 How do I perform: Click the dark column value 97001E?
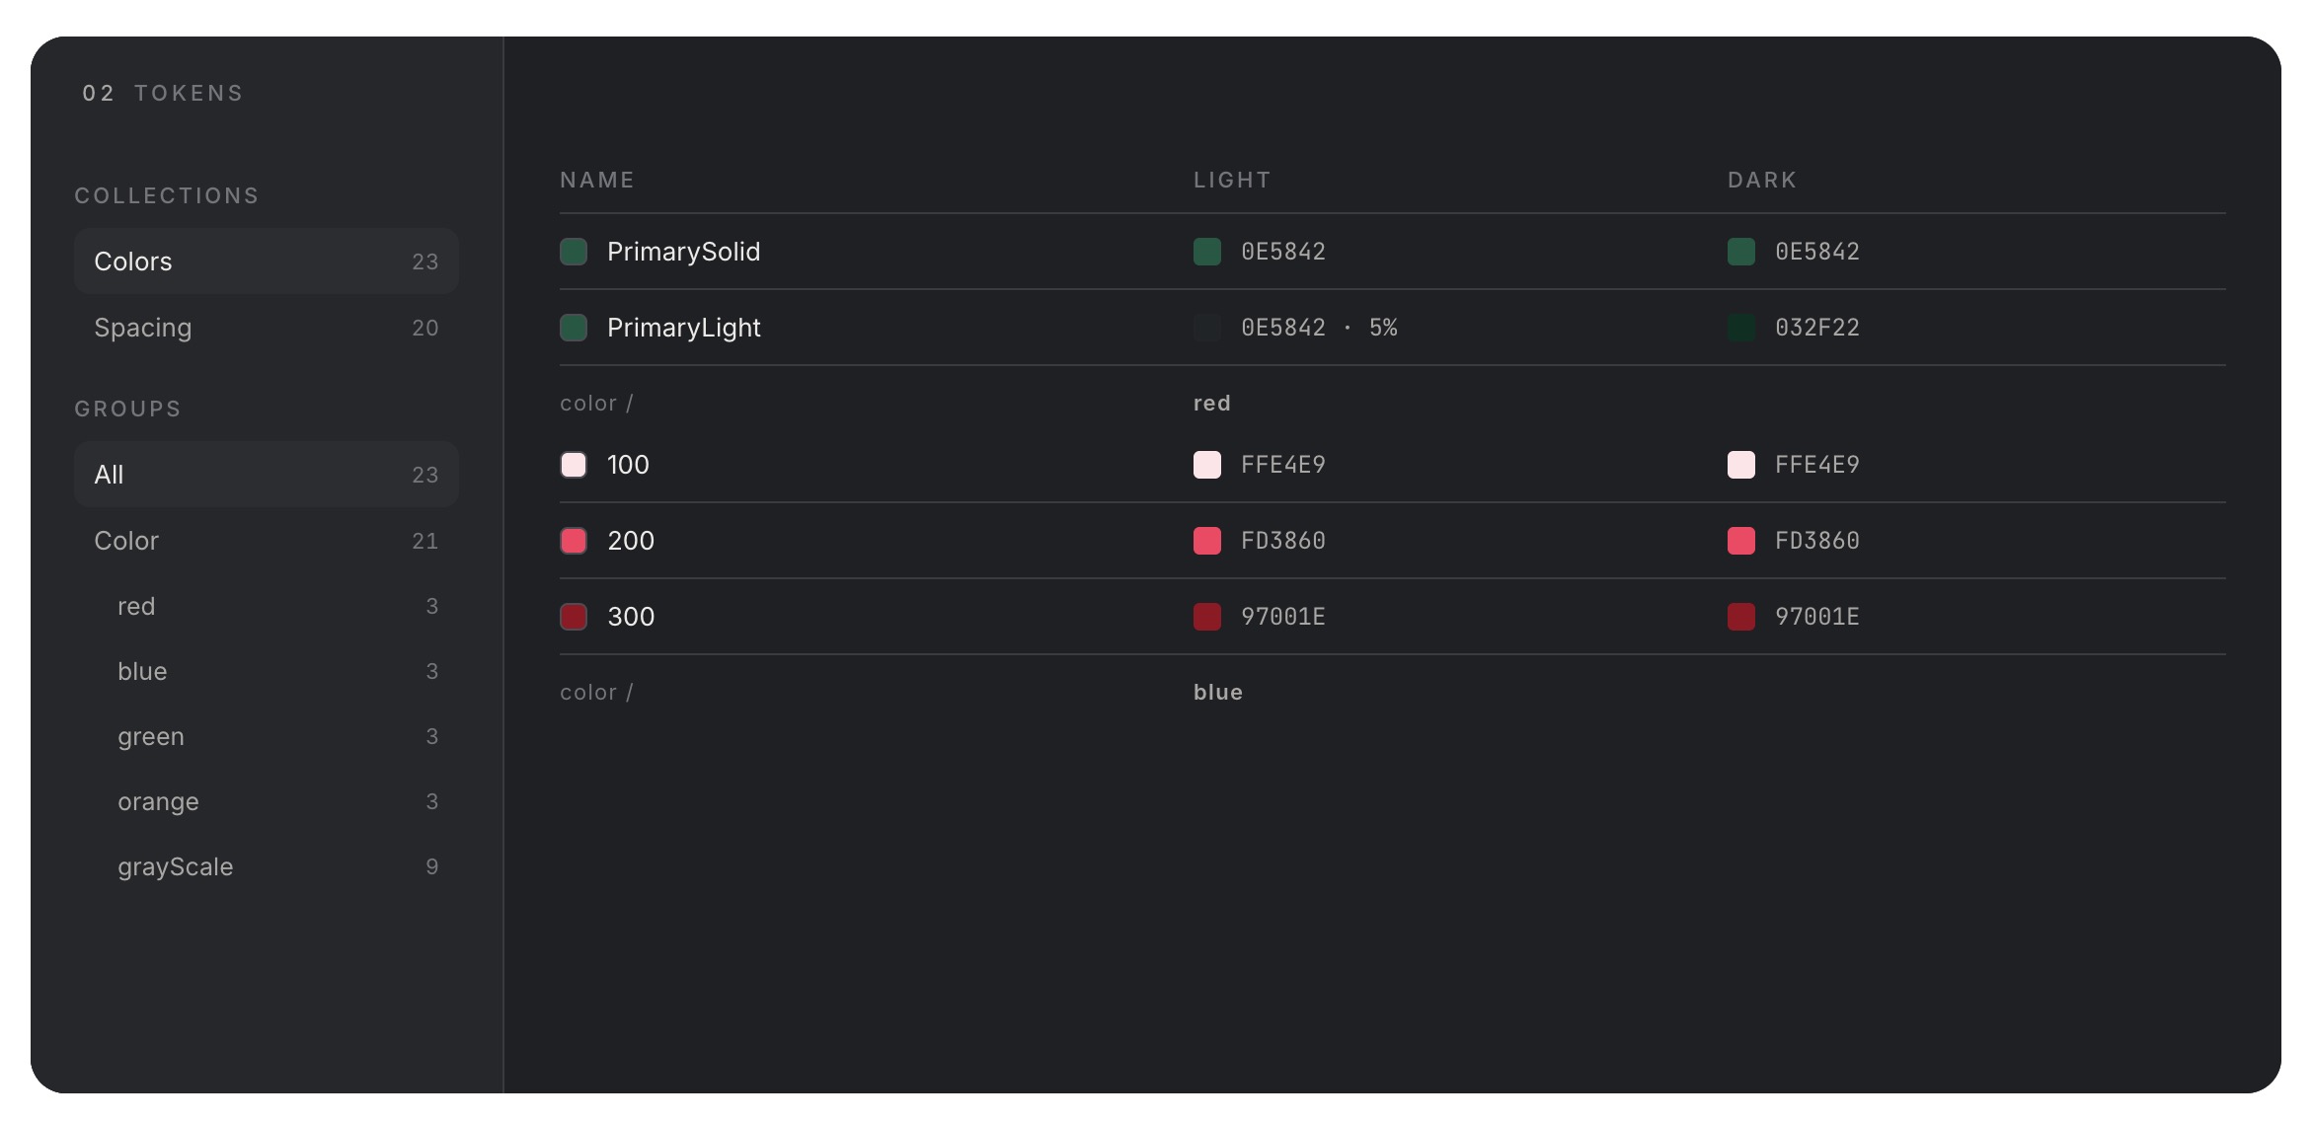pos(1817,617)
